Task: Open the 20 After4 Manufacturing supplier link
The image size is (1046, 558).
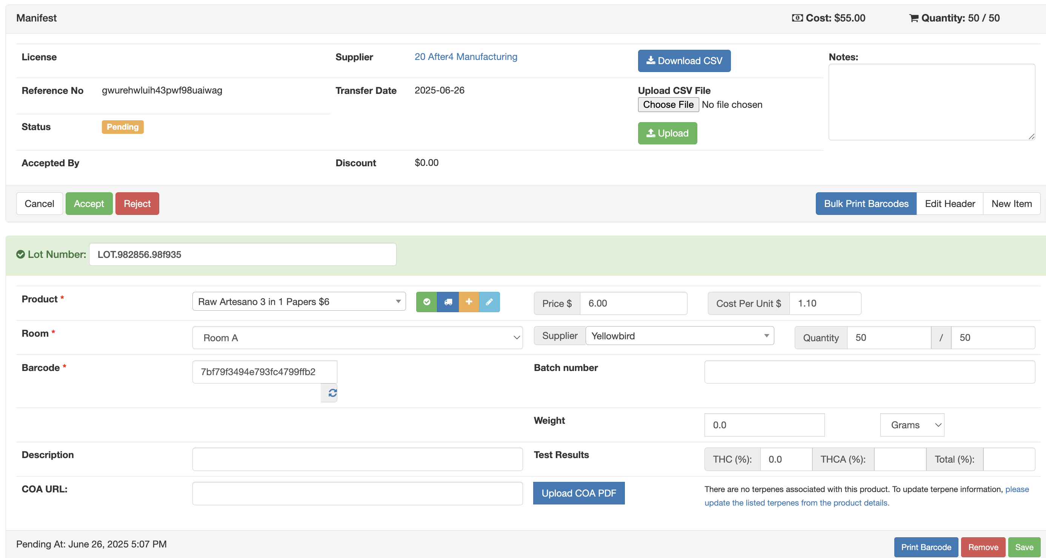Action: tap(466, 57)
